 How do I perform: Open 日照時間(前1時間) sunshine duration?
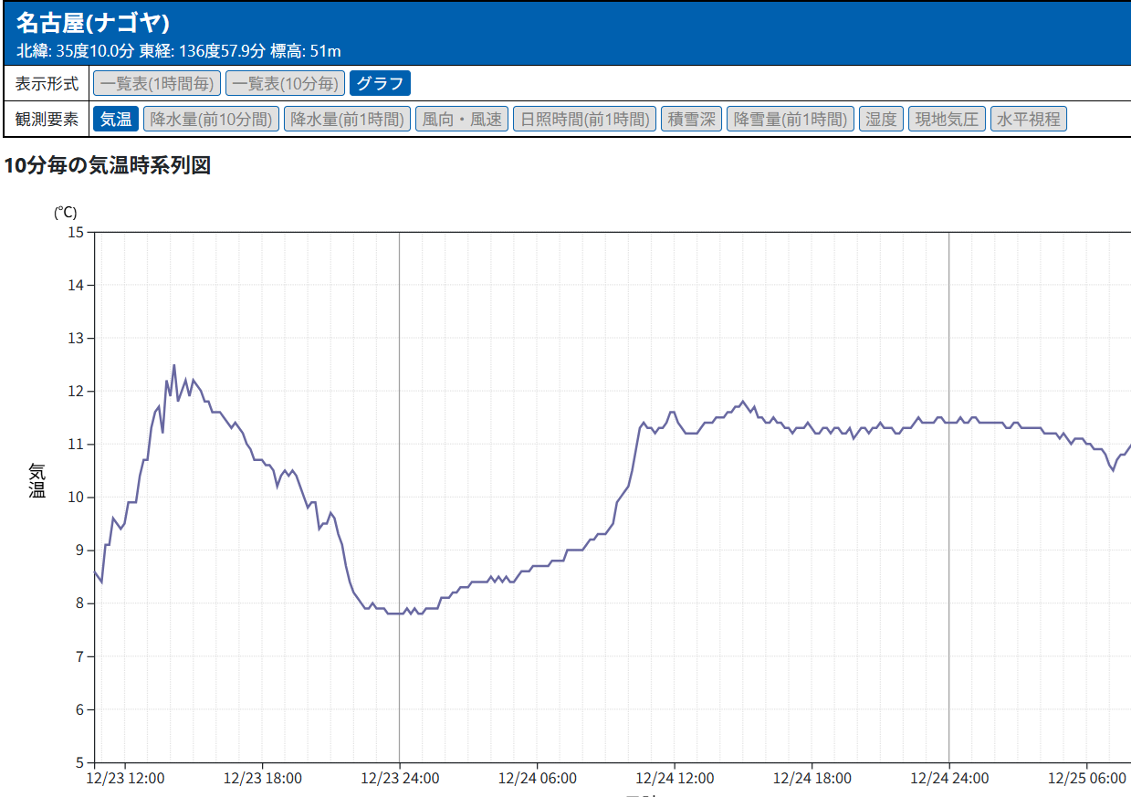[x=584, y=119]
